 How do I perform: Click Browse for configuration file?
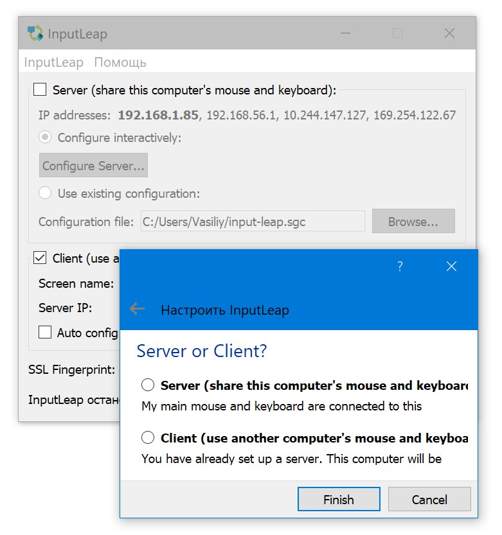pos(413,222)
